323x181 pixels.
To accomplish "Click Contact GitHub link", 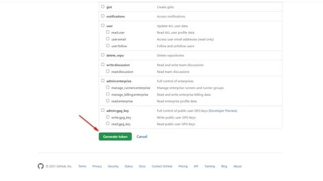I will 162,166.
